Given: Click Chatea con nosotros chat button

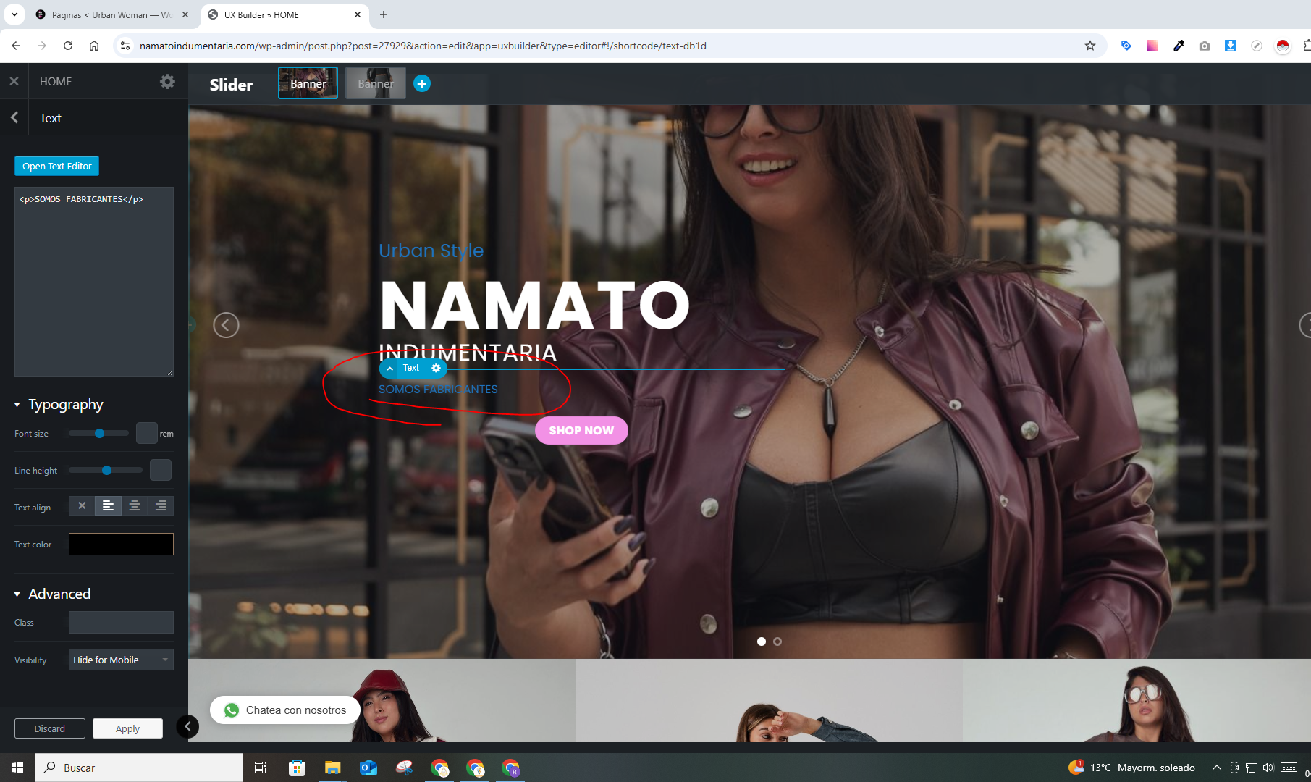Looking at the screenshot, I should tap(285, 710).
